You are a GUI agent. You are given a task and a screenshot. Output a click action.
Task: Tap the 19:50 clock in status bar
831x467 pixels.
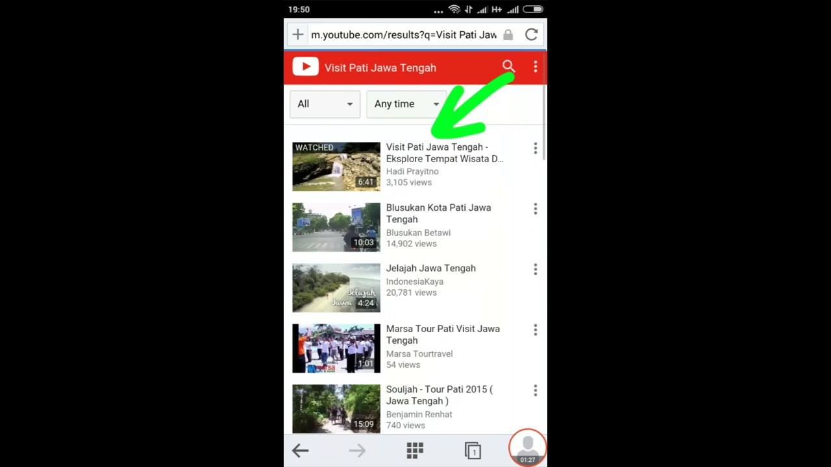pyautogui.click(x=299, y=9)
